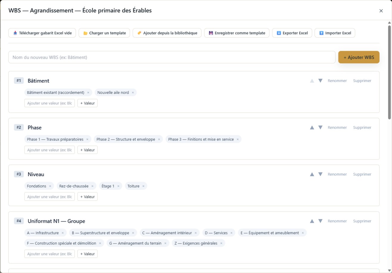This screenshot has height=273, width=392.
Task: Click Supprimer for the Bâtiment WBS
Action: click(x=362, y=81)
